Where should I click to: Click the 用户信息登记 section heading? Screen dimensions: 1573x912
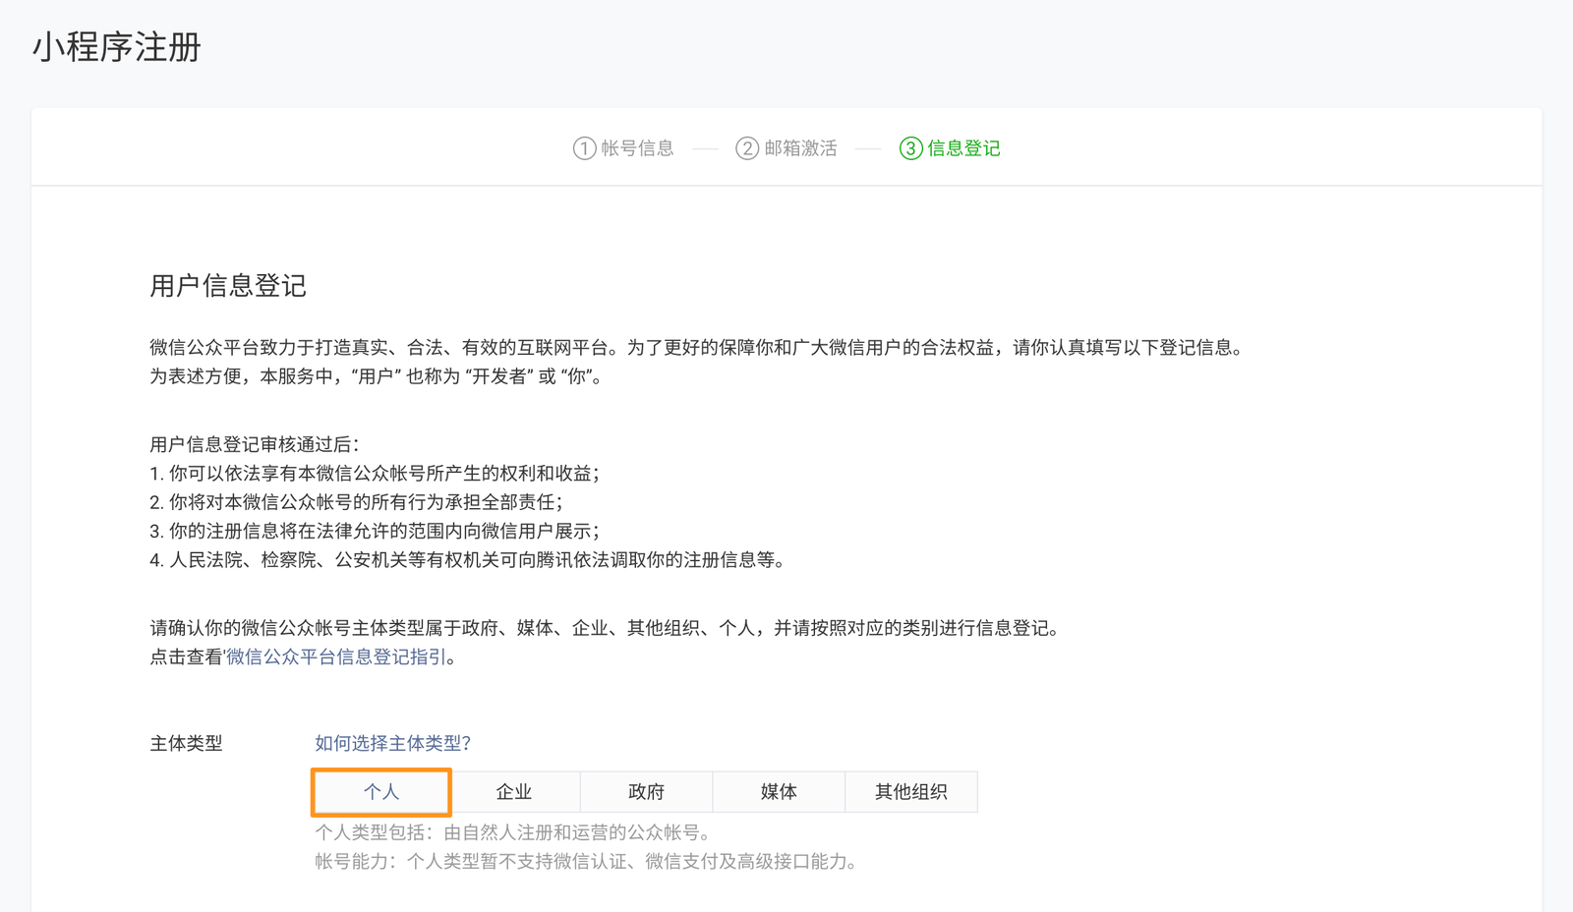point(228,286)
